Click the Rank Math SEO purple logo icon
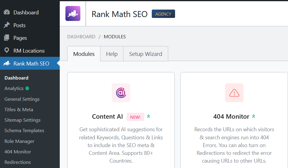Screen dimensions: 288x168 tap(73, 13)
